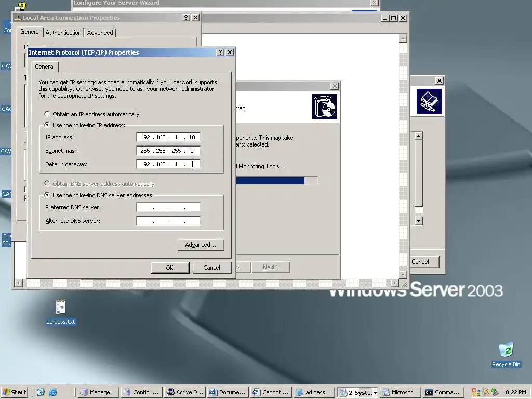The height and width of the screenshot is (399, 532).
Task: Switch to Active D... taskbar item
Action: point(185,392)
